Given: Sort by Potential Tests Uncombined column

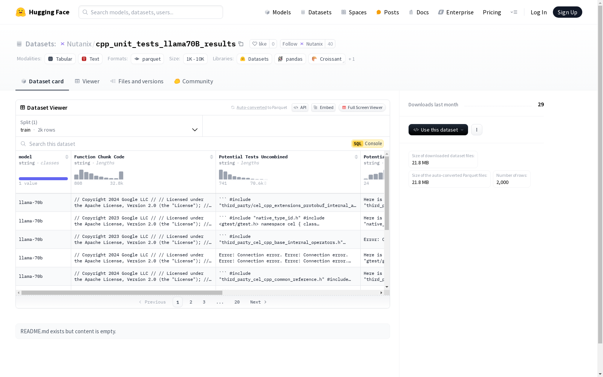Looking at the screenshot, I should [x=356, y=157].
